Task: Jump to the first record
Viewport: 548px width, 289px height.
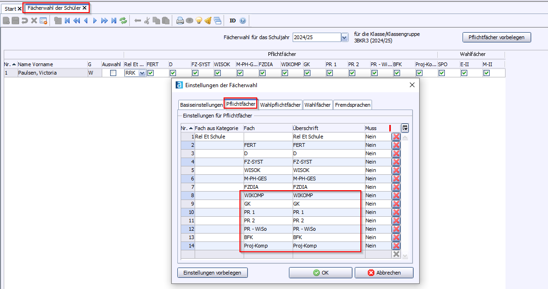Action: pyautogui.click(x=67, y=21)
